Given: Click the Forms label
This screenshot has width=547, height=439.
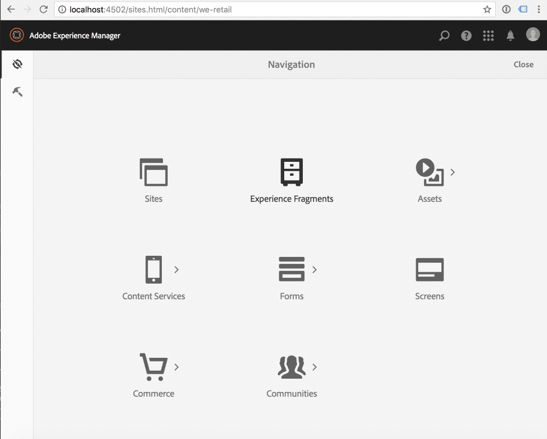Looking at the screenshot, I should tap(292, 296).
